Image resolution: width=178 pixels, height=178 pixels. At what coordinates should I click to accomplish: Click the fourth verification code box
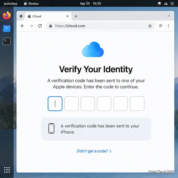point(104,104)
